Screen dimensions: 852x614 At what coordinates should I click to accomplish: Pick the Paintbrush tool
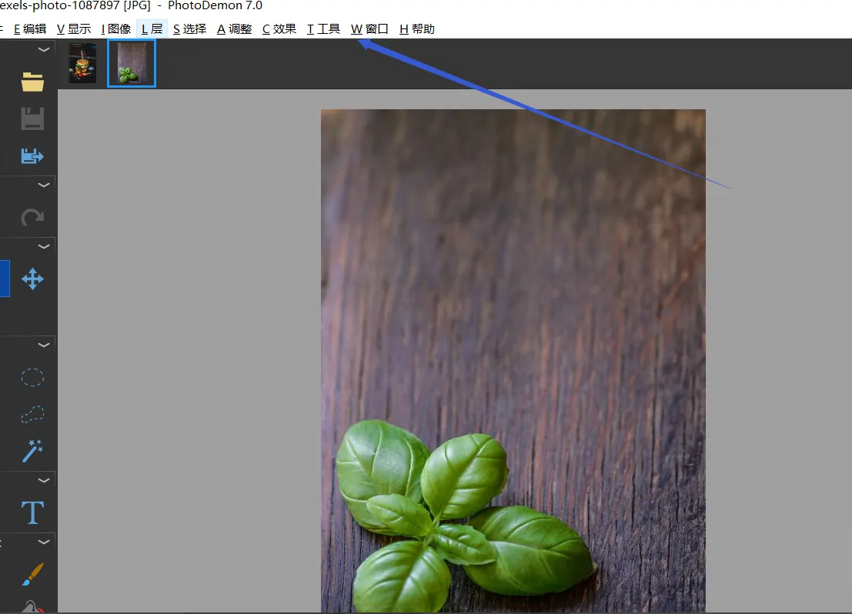[x=32, y=573]
